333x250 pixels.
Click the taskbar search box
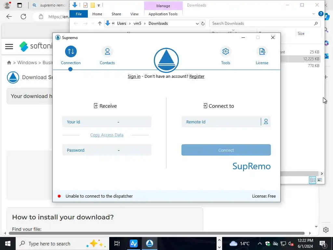coord(62,243)
